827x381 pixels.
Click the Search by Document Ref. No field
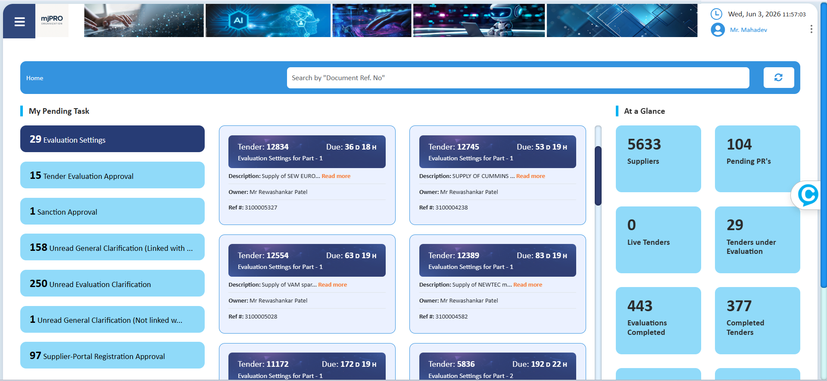point(518,78)
